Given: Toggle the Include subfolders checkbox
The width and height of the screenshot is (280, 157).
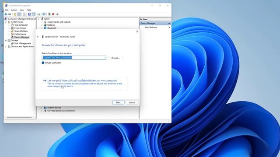Looking at the screenshot, I should [x=43, y=63].
